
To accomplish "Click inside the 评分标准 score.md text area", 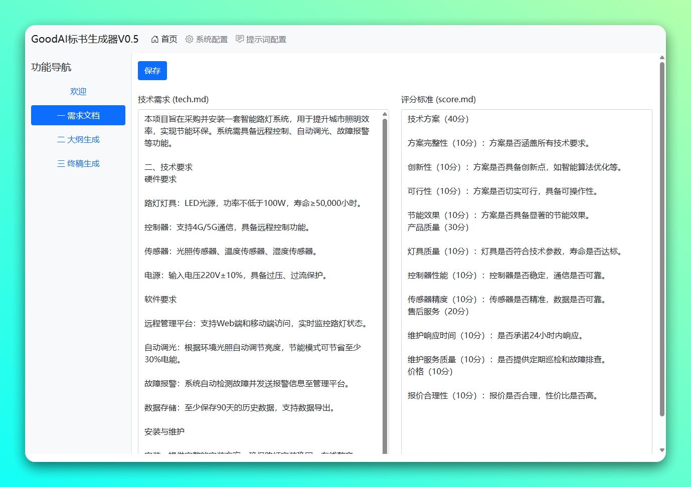I will (527, 282).
